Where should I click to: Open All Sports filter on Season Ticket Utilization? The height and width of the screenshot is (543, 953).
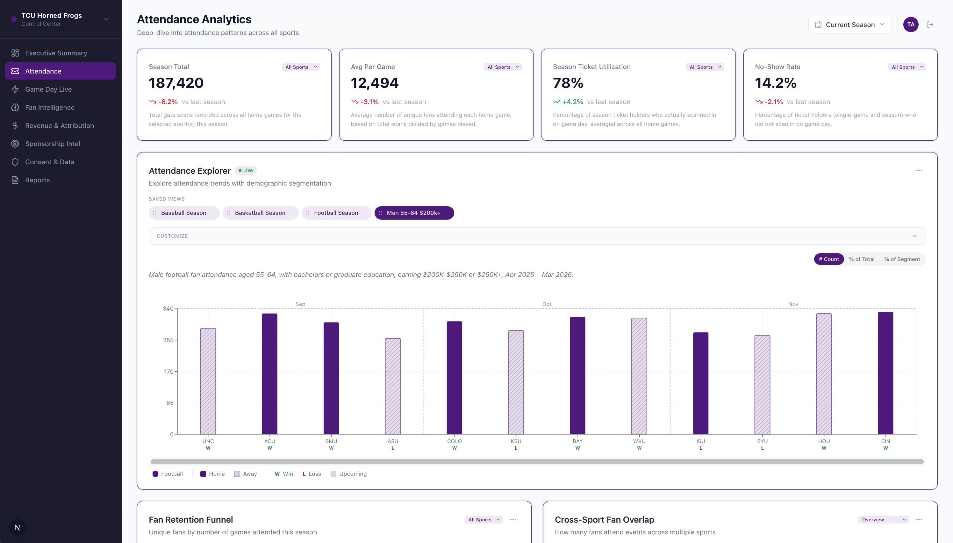(x=705, y=67)
